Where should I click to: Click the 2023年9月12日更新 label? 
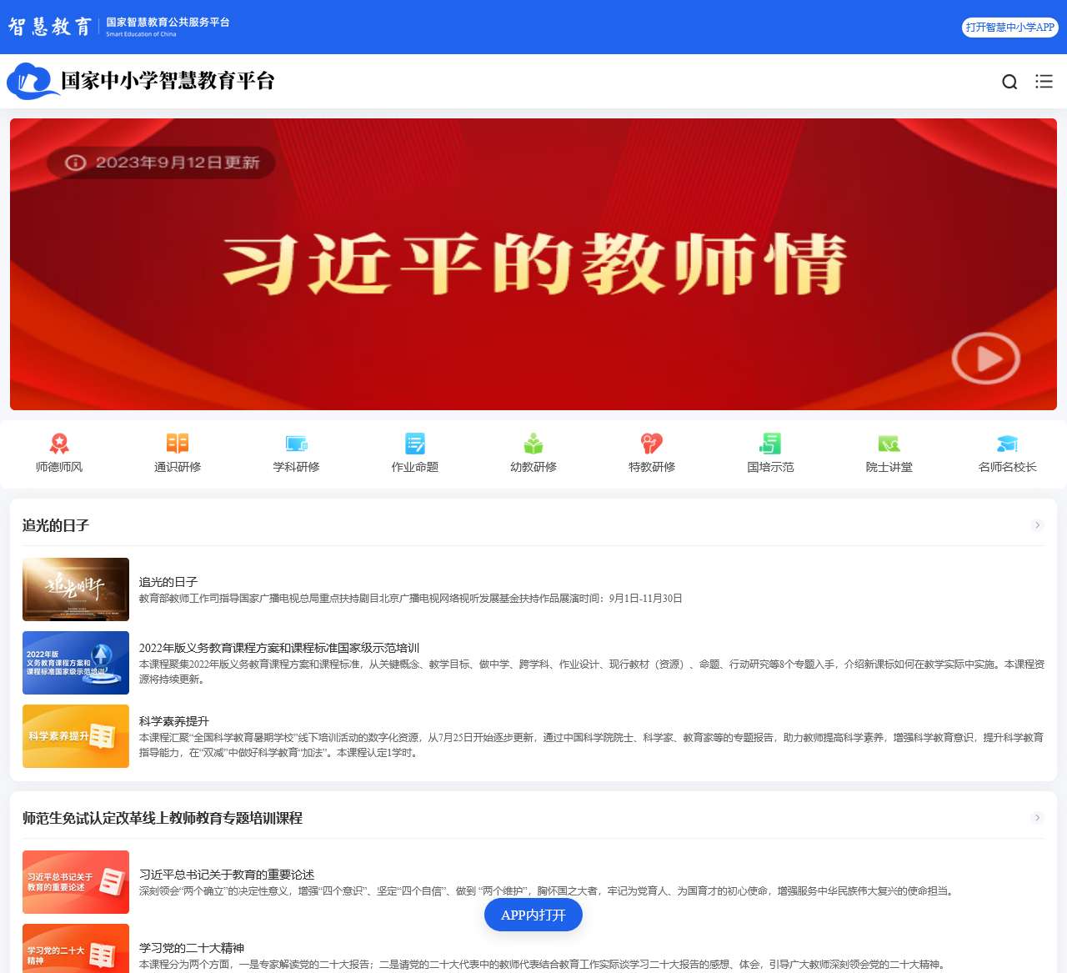[x=178, y=163]
